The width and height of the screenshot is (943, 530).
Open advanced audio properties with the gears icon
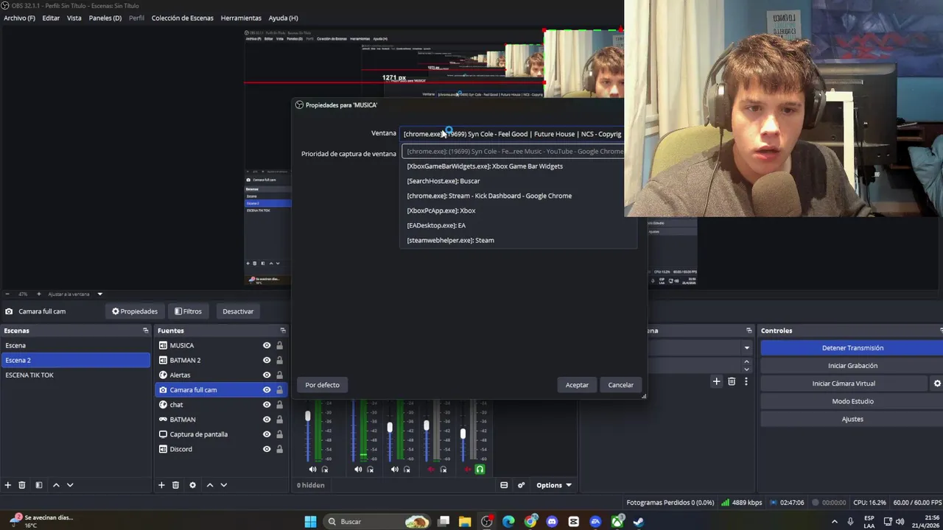[x=521, y=485]
